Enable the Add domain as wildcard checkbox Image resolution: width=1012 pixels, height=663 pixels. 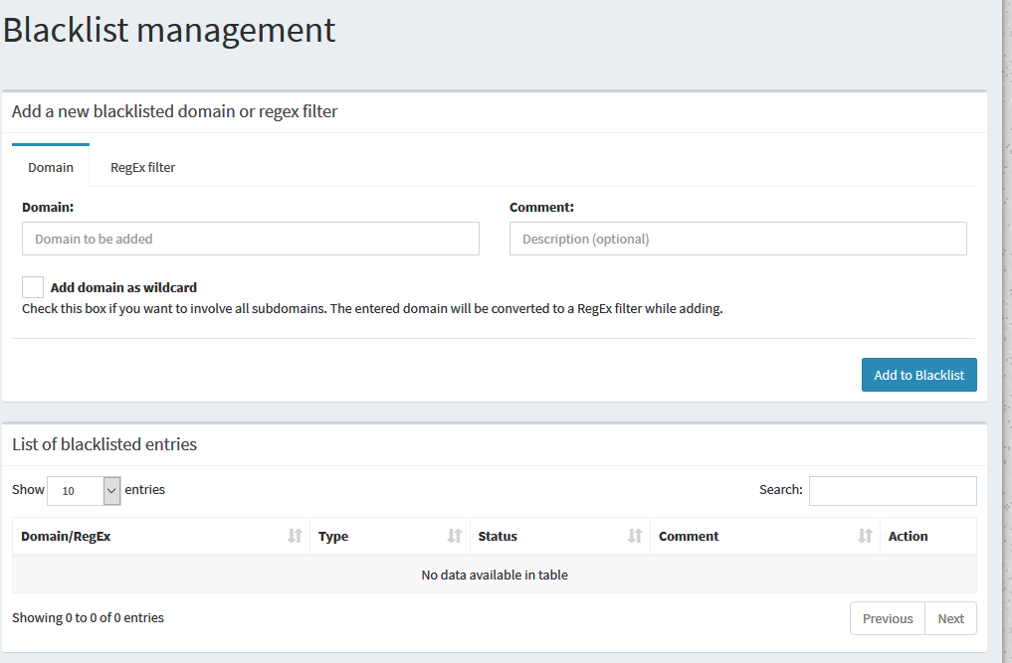32,287
